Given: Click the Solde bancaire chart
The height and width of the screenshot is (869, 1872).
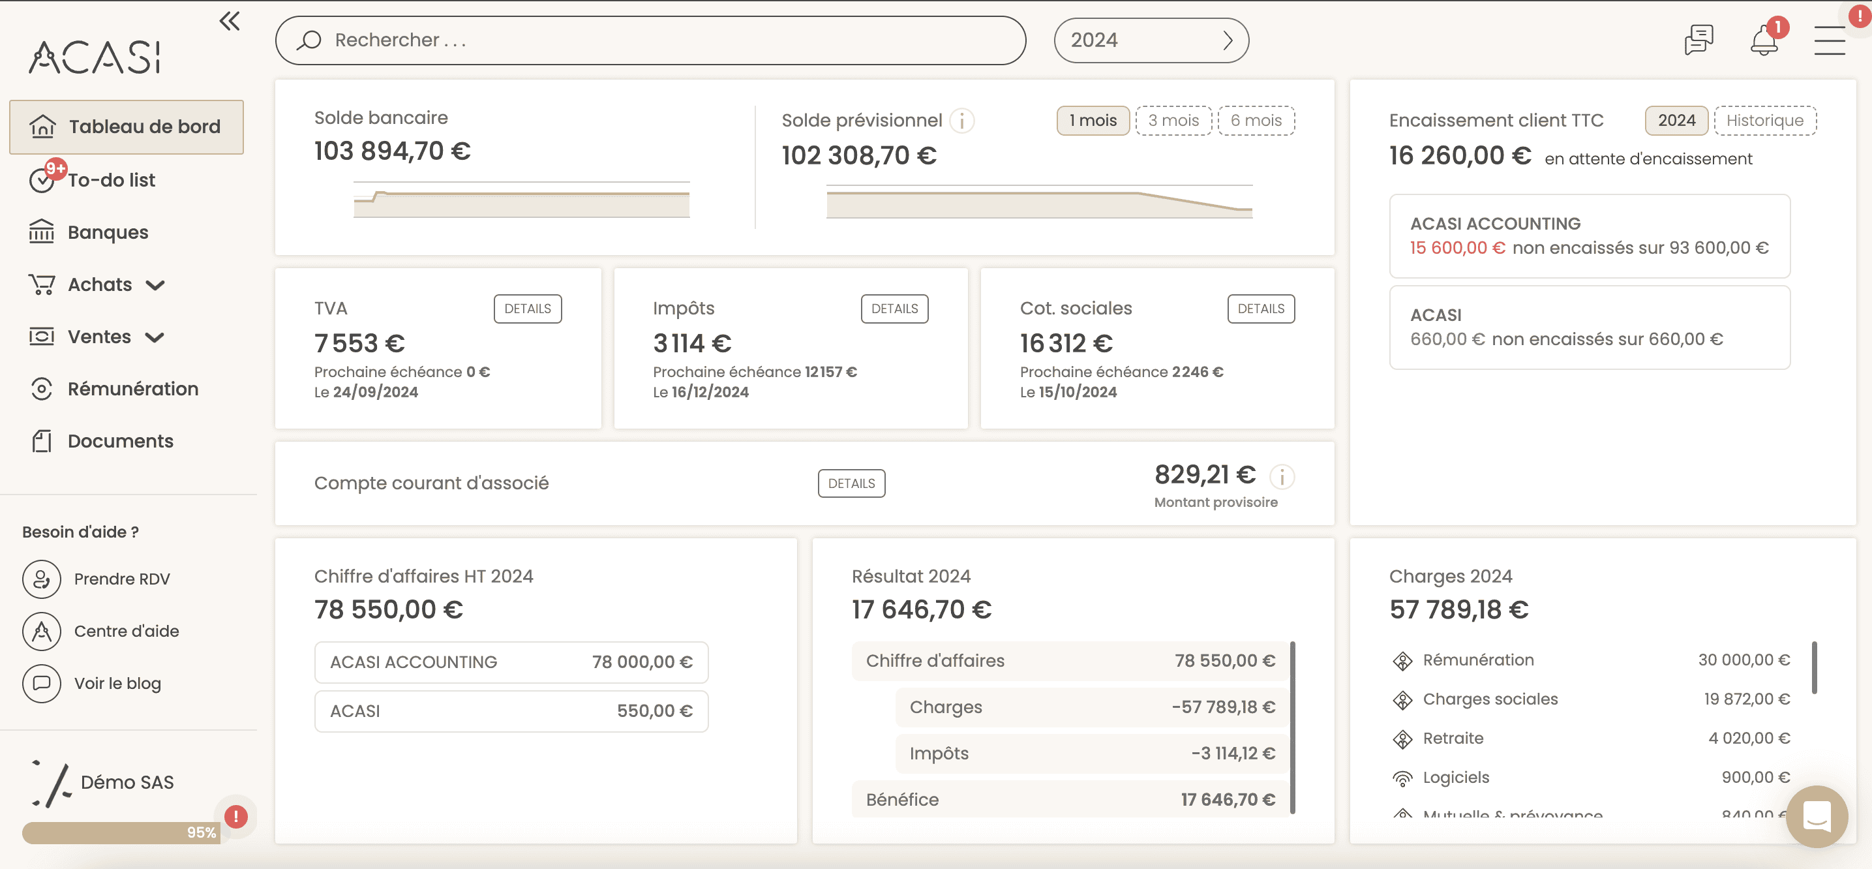Looking at the screenshot, I should coord(521,200).
